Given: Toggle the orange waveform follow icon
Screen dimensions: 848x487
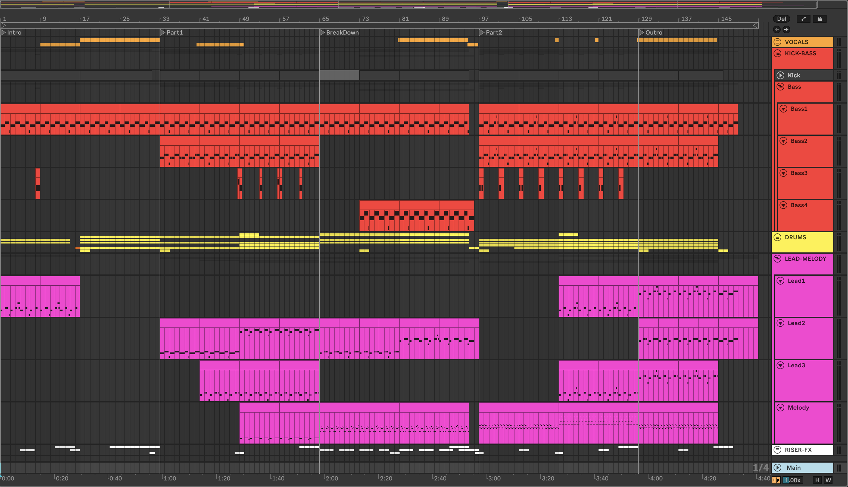Looking at the screenshot, I should (x=776, y=480).
